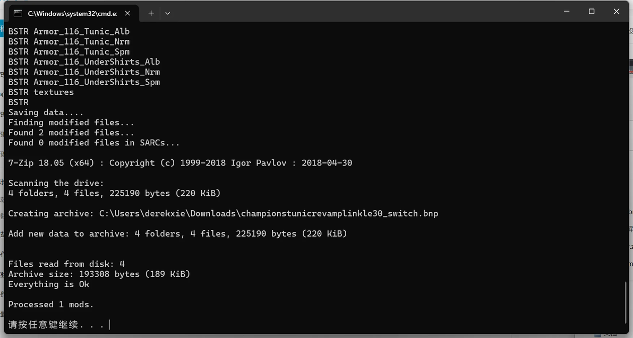Close the Windows Terminal window
The width and height of the screenshot is (633, 338).
617,12
